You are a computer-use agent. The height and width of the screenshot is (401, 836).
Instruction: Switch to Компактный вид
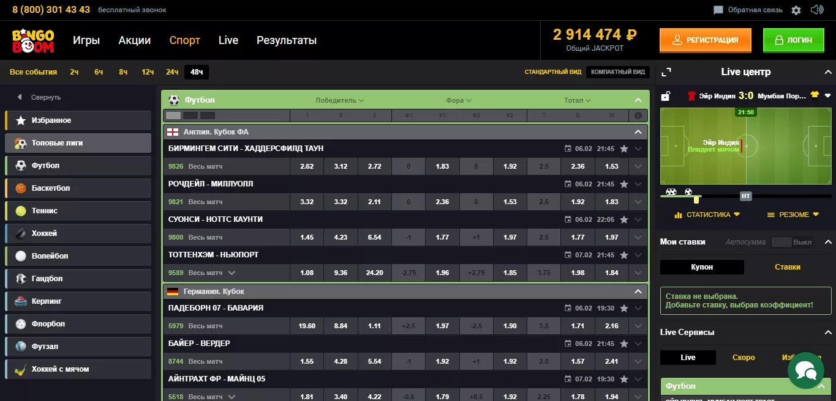coord(618,72)
